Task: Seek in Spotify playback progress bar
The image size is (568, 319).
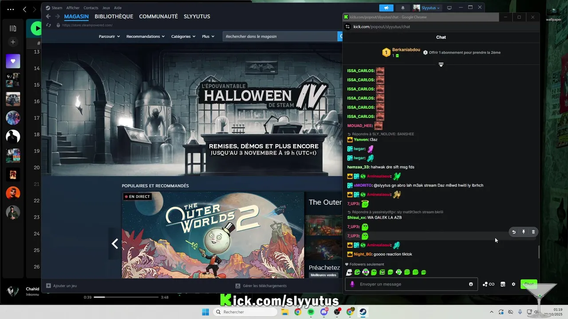Action: [126, 297]
